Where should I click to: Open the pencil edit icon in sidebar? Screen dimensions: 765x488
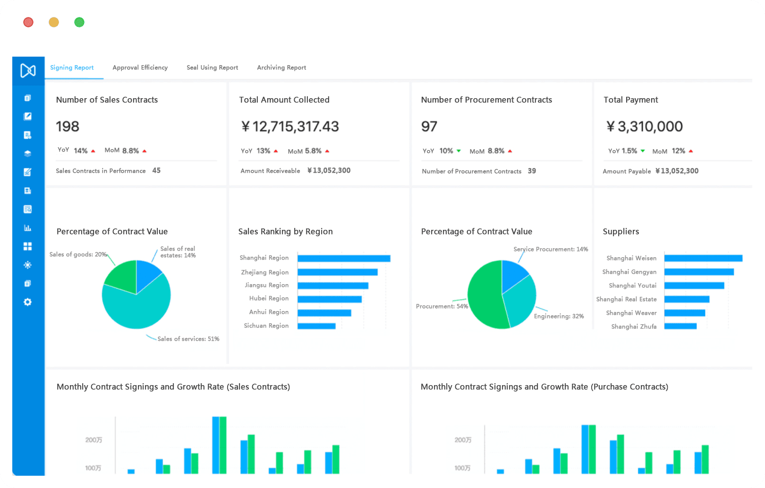tap(28, 117)
